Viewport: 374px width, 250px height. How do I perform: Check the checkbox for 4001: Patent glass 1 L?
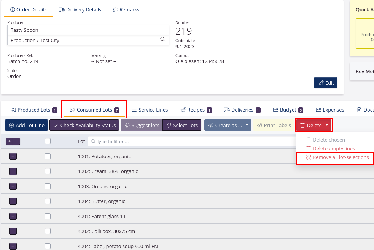[47, 216]
